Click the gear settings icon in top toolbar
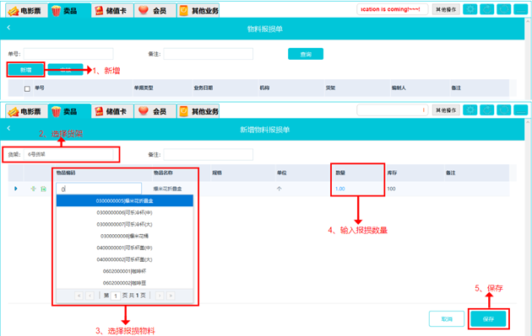This screenshot has width=532, height=336. tap(470, 9)
